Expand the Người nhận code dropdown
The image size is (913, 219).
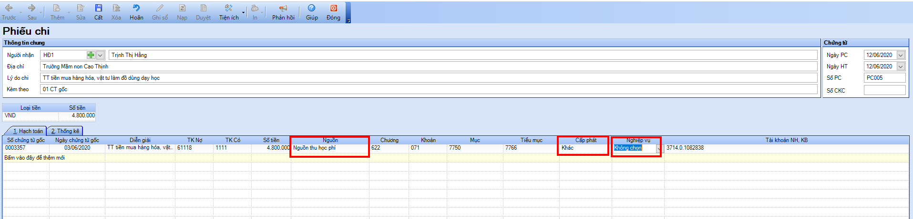[x=100, y=55]
